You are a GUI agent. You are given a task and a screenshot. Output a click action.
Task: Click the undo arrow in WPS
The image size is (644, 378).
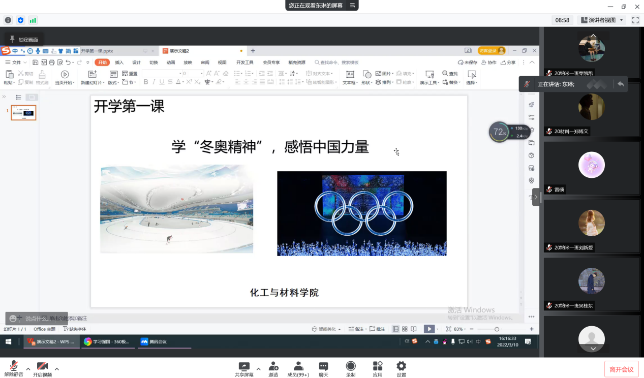click(x=68, y=62)
